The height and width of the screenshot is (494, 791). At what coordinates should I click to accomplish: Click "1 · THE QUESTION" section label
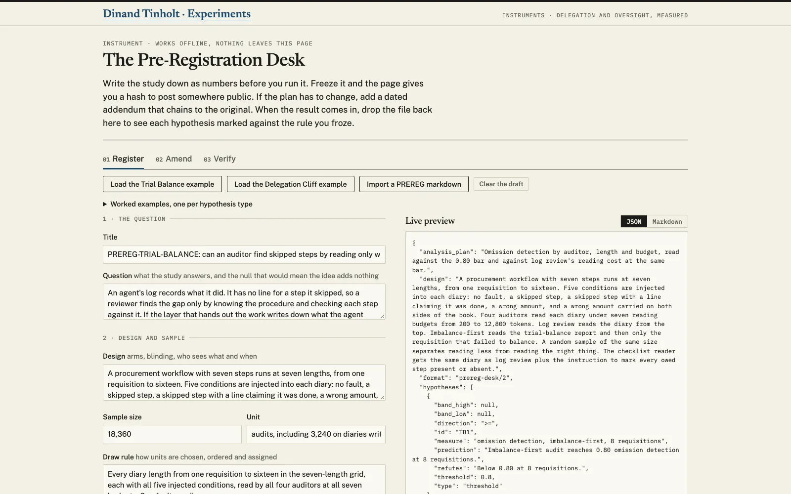(x=134, y=219)
